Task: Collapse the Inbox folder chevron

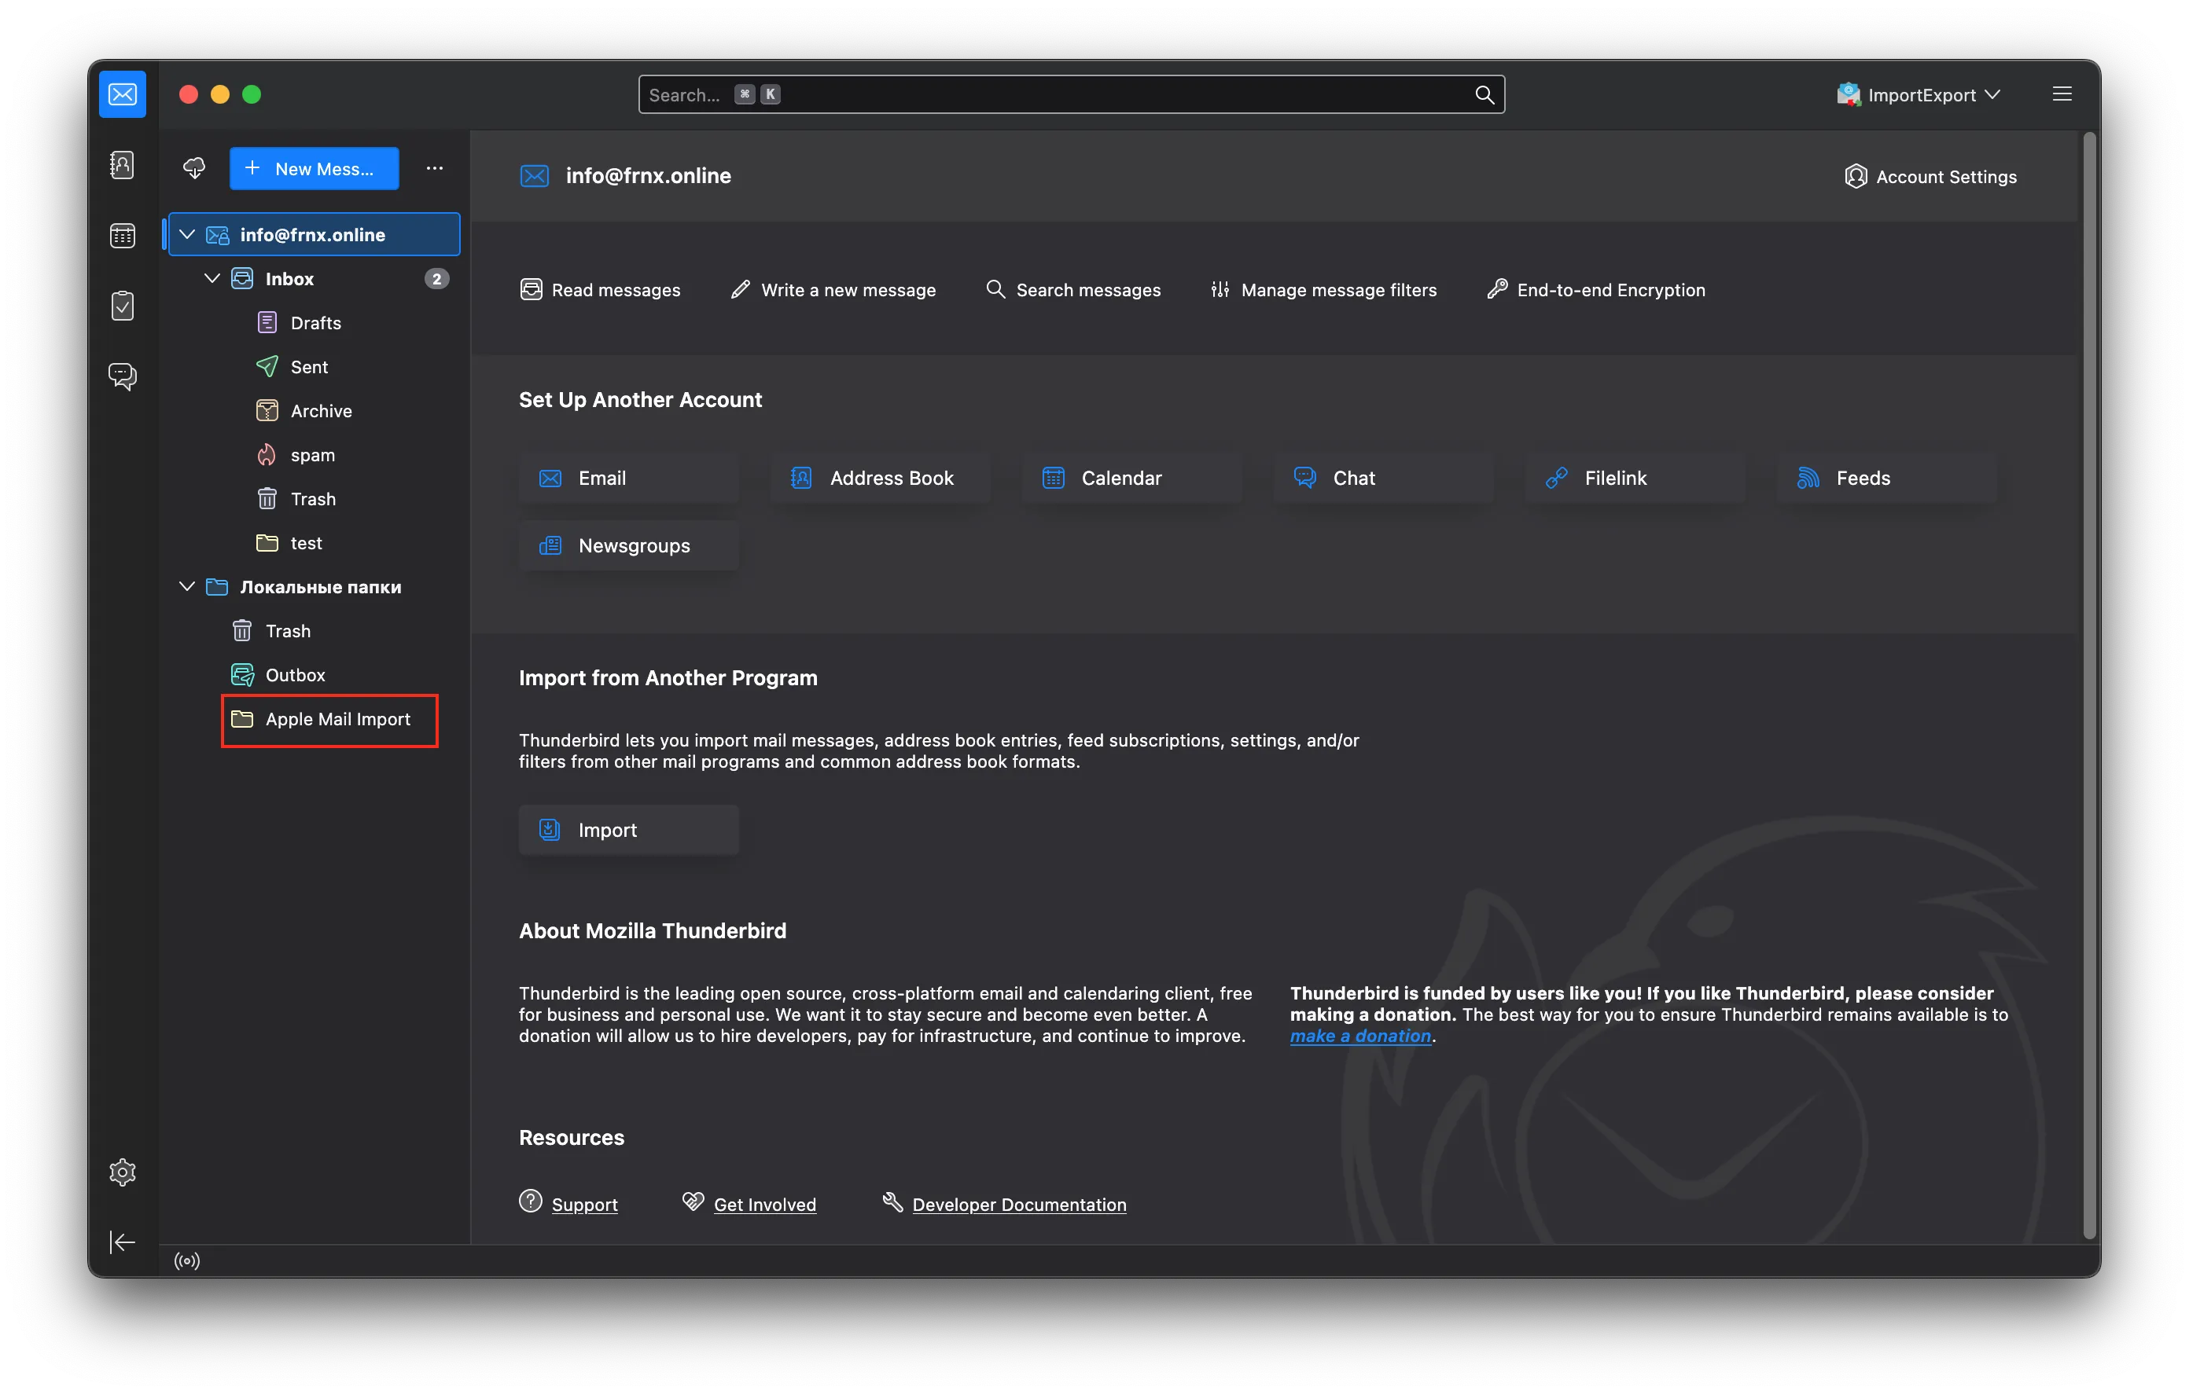Action: pyautogui.click(x=212, y=278)
